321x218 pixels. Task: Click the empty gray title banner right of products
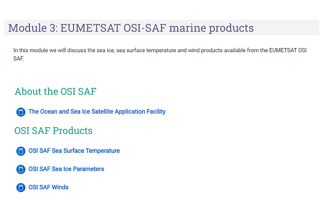[x=287, y=27]
